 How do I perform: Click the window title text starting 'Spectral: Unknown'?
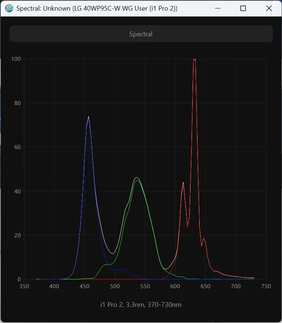(x=97, y=8)
